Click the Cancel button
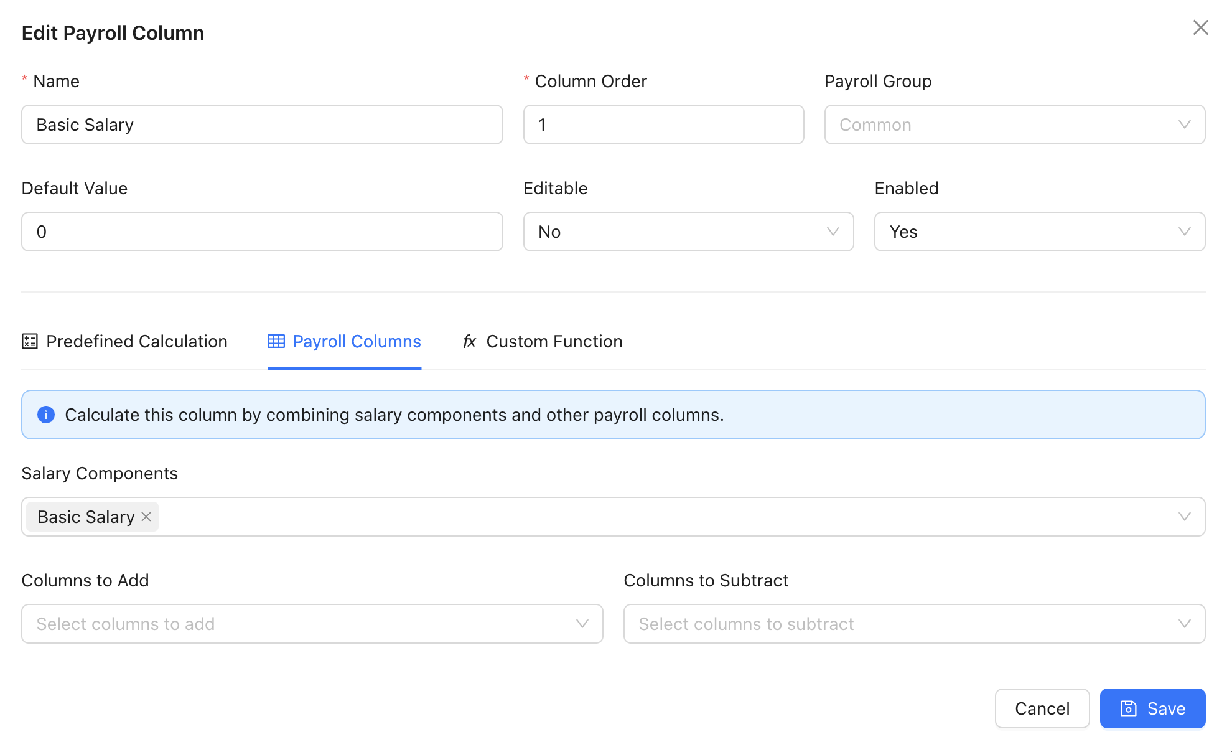 click(x=1042, y=708)
